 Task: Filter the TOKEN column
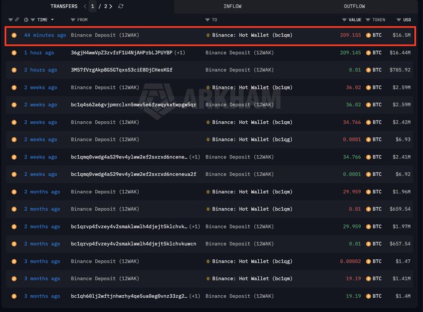pos(368,20)
